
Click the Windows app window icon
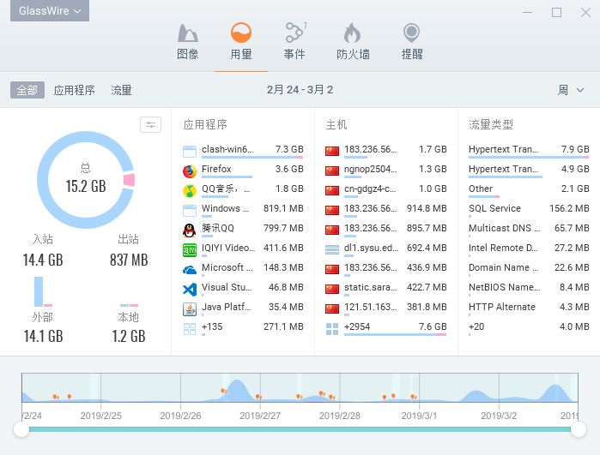pyautogui.click(x=190, y=211)
